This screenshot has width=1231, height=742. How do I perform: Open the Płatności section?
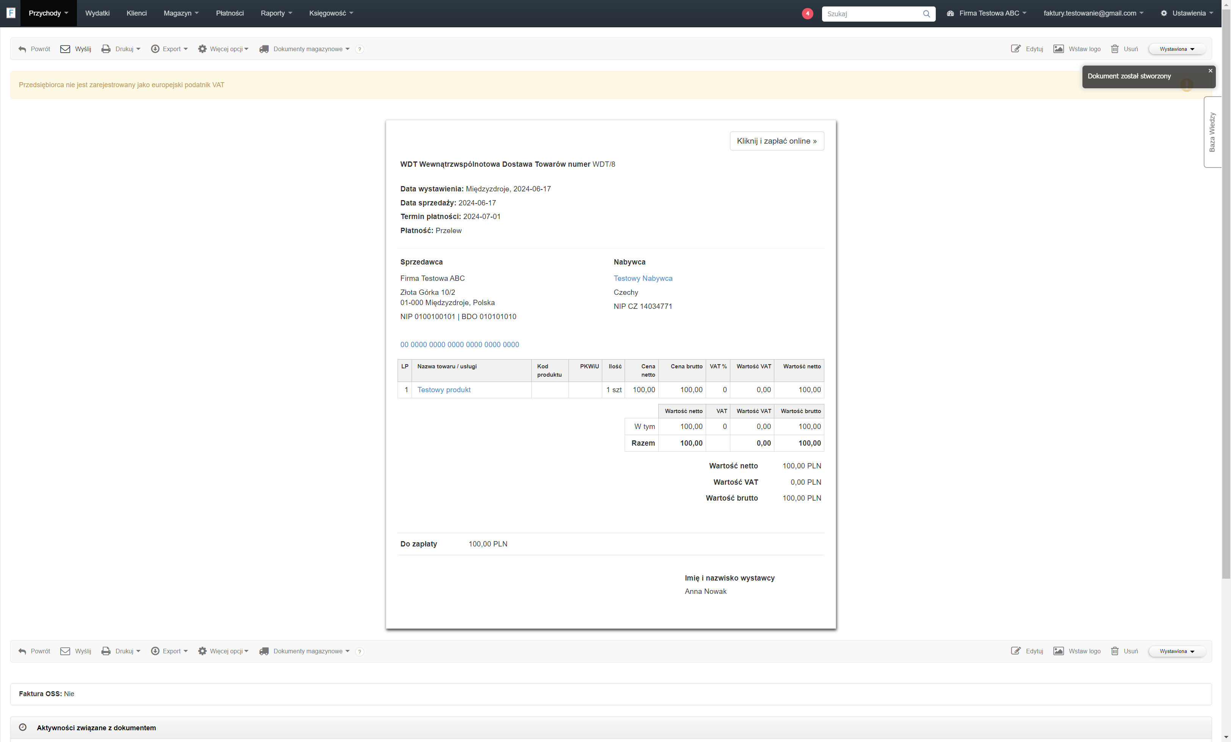pyautogui.click(x=230, y=13)
